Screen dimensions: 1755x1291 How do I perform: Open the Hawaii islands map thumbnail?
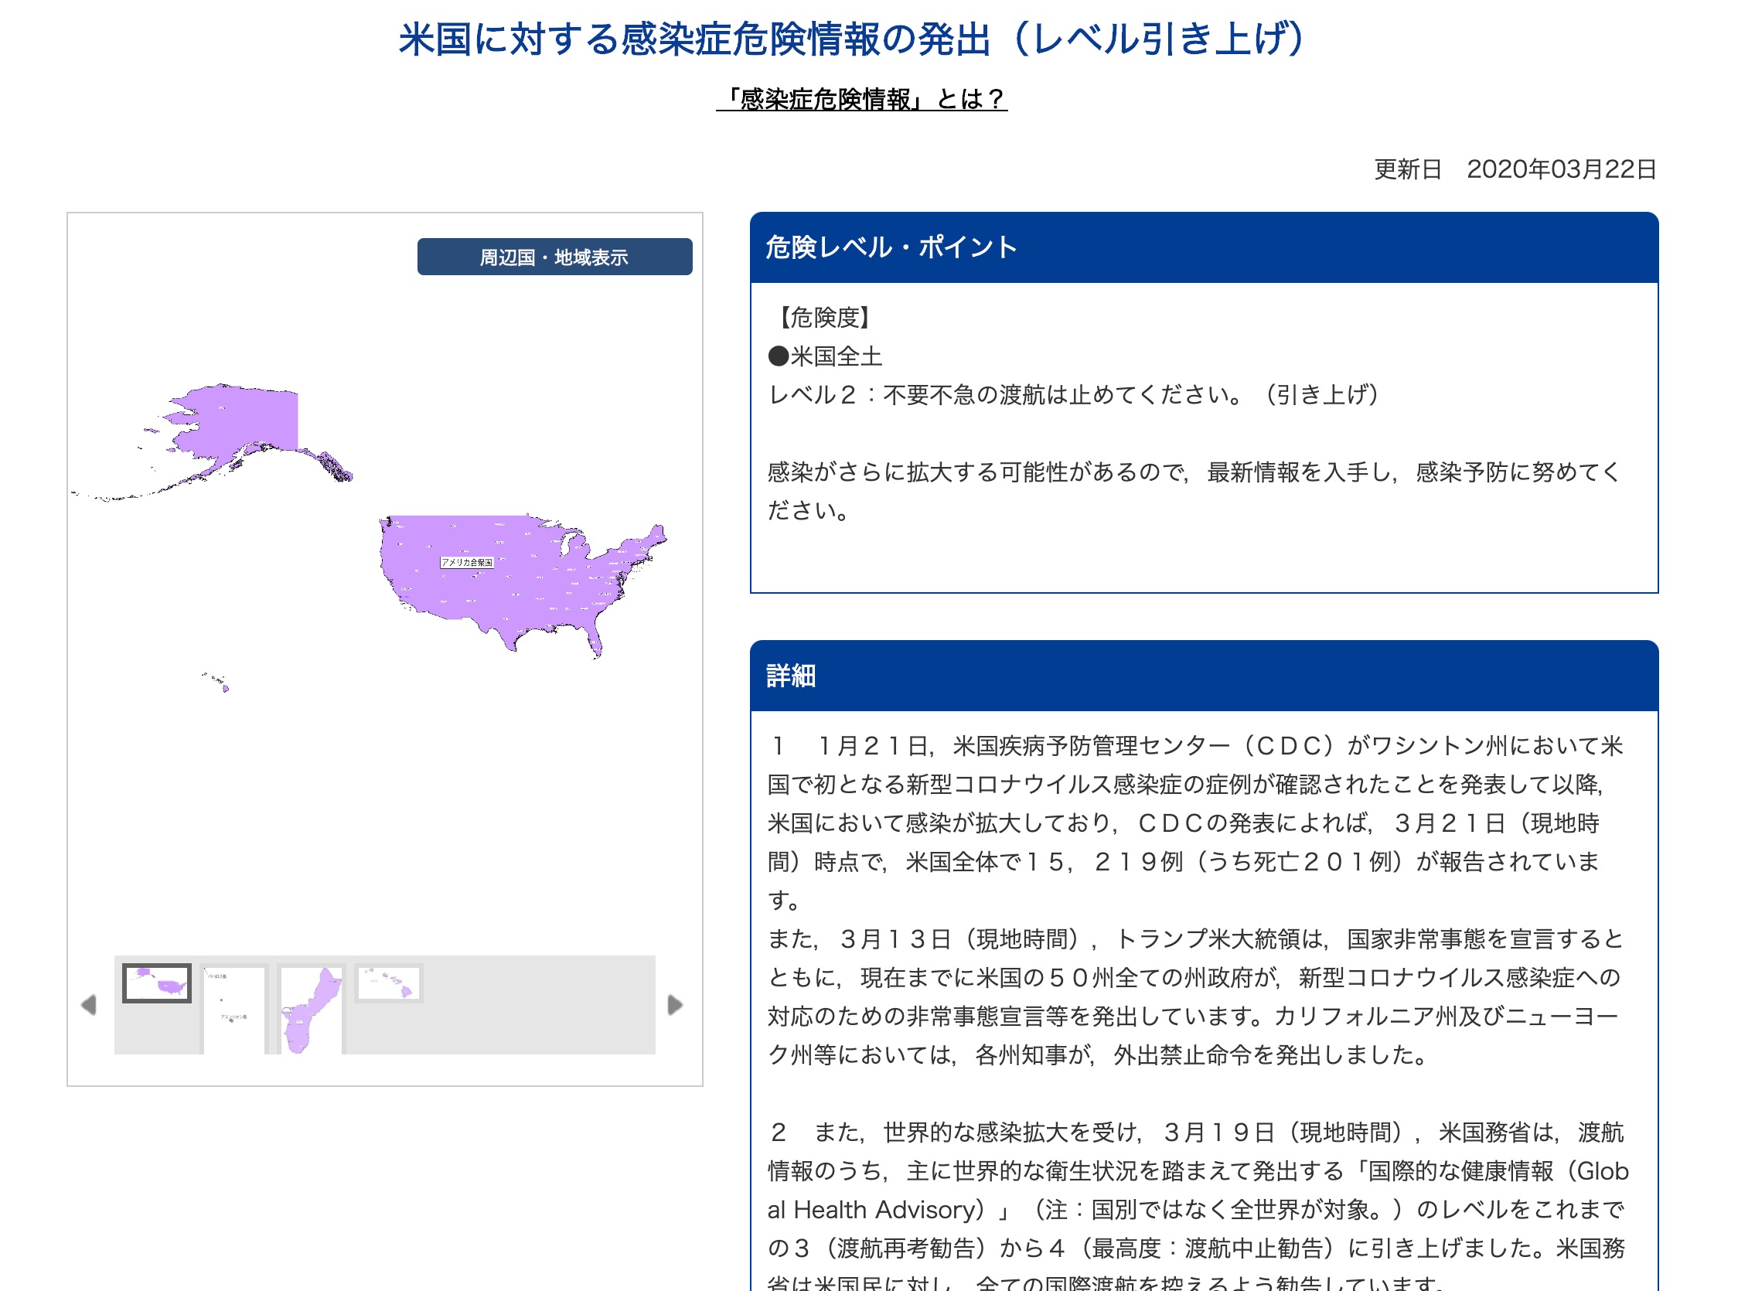pyautogui.click(x=388, y=983)
